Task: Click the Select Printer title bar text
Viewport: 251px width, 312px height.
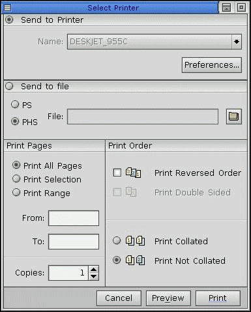Action: 113,8
